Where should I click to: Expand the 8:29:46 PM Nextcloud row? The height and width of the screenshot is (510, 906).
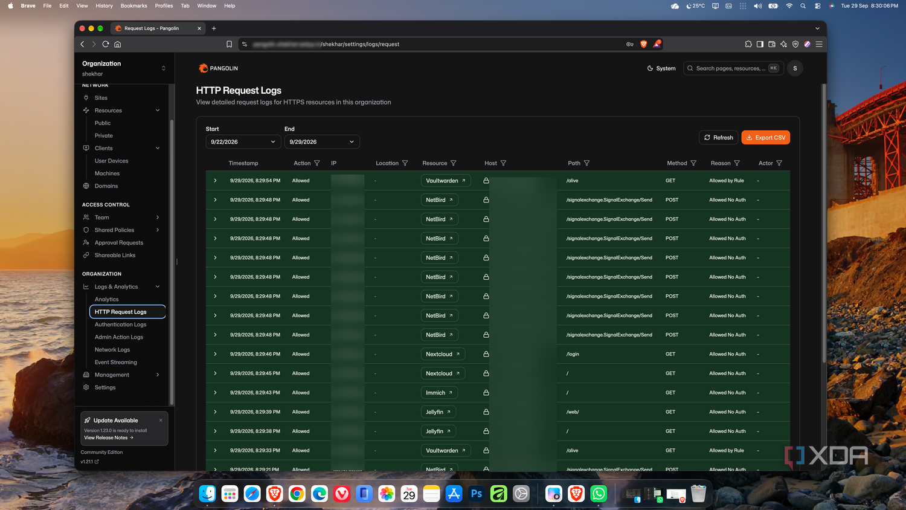[x=215, y=354]
